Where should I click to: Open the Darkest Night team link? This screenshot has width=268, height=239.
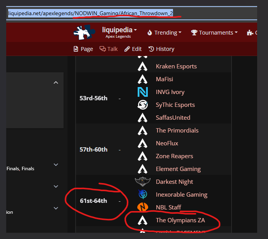pyautogui.click(x=175, y=181)
